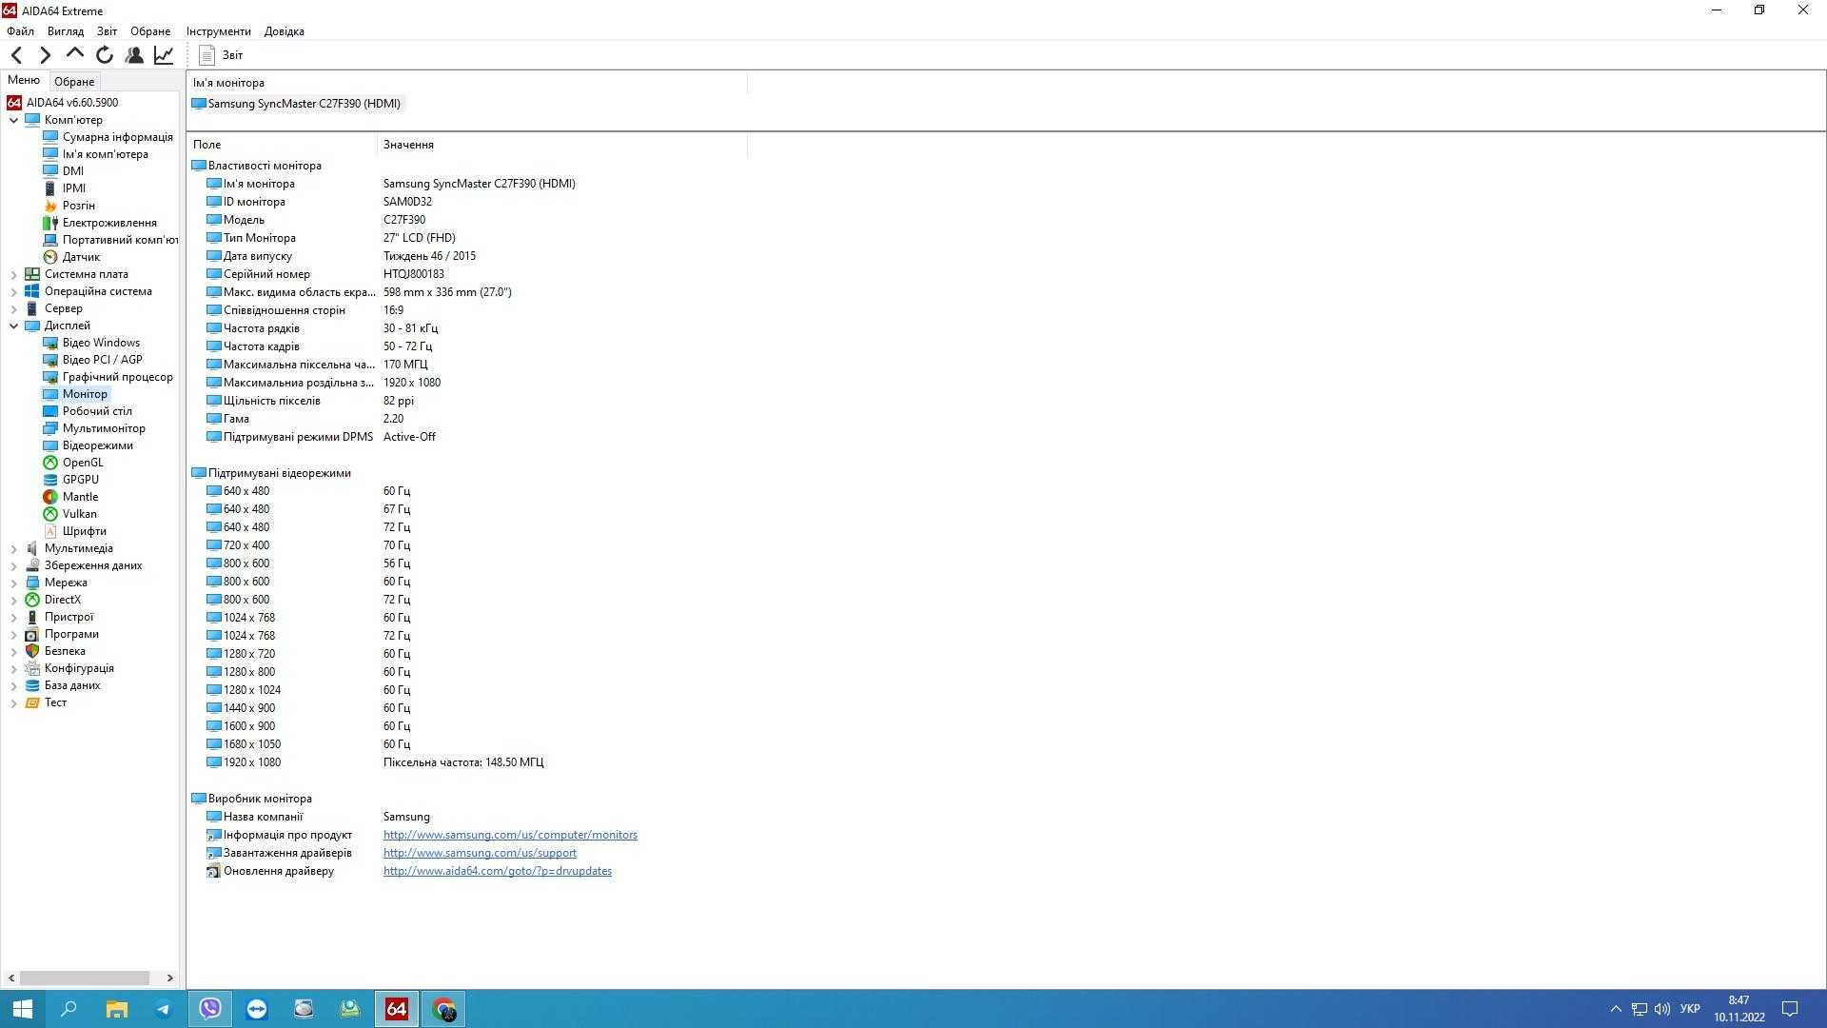Open the OpenGL tree item
Viewport: 1827px width, 1028px height.
[x=83, y=463]
